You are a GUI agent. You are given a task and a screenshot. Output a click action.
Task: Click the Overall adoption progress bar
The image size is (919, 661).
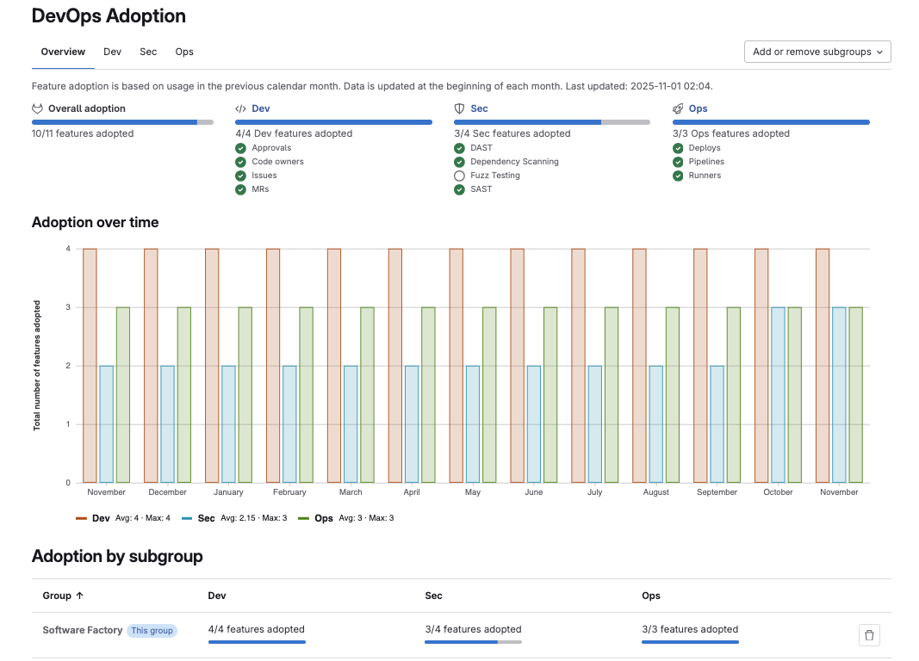pyautogui.click(x=122, y=122)
